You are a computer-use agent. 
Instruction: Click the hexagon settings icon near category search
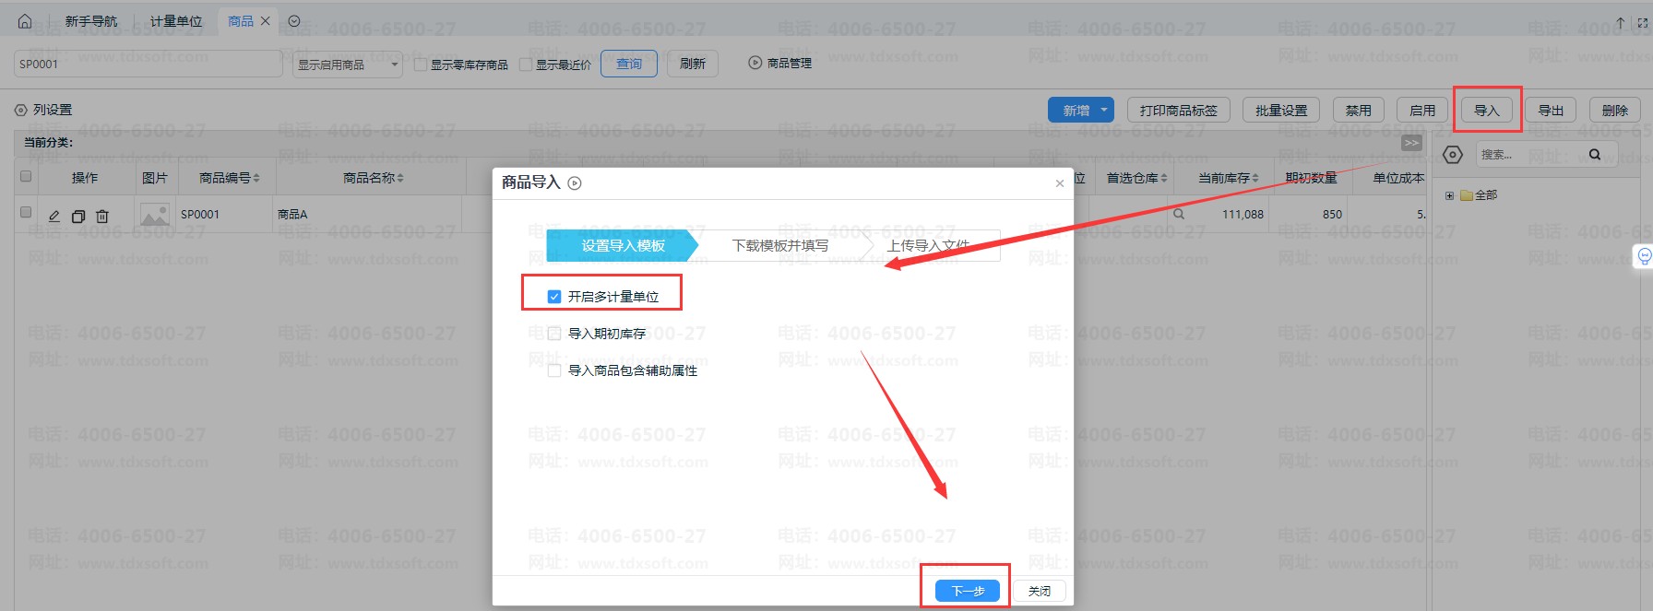click(1453, 155)
